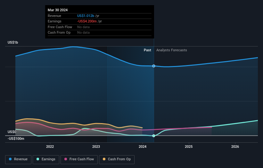Click the Past label on chart
263x168 pixels.
[147, 50]
